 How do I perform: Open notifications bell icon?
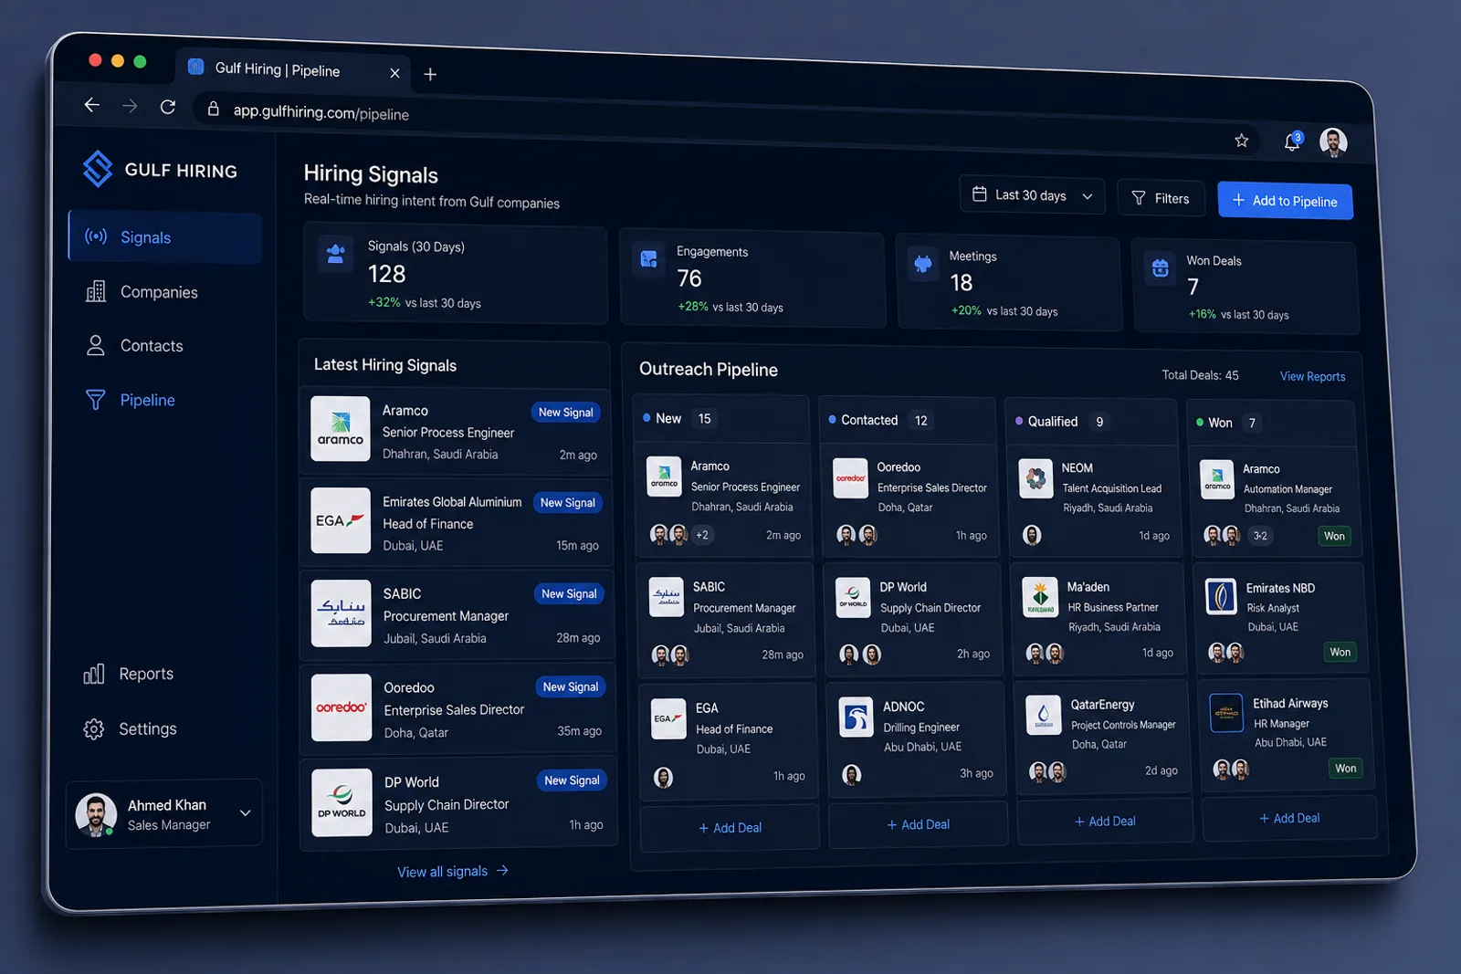1291,141
